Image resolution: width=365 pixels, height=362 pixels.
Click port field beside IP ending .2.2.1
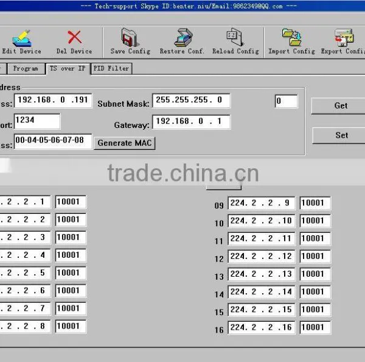click(71, 202)
